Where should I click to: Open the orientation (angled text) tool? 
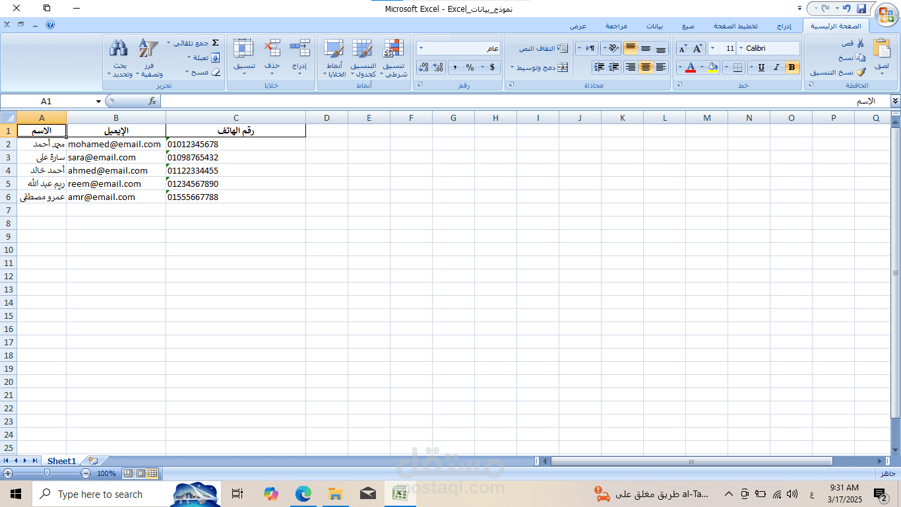coord(612,48)
